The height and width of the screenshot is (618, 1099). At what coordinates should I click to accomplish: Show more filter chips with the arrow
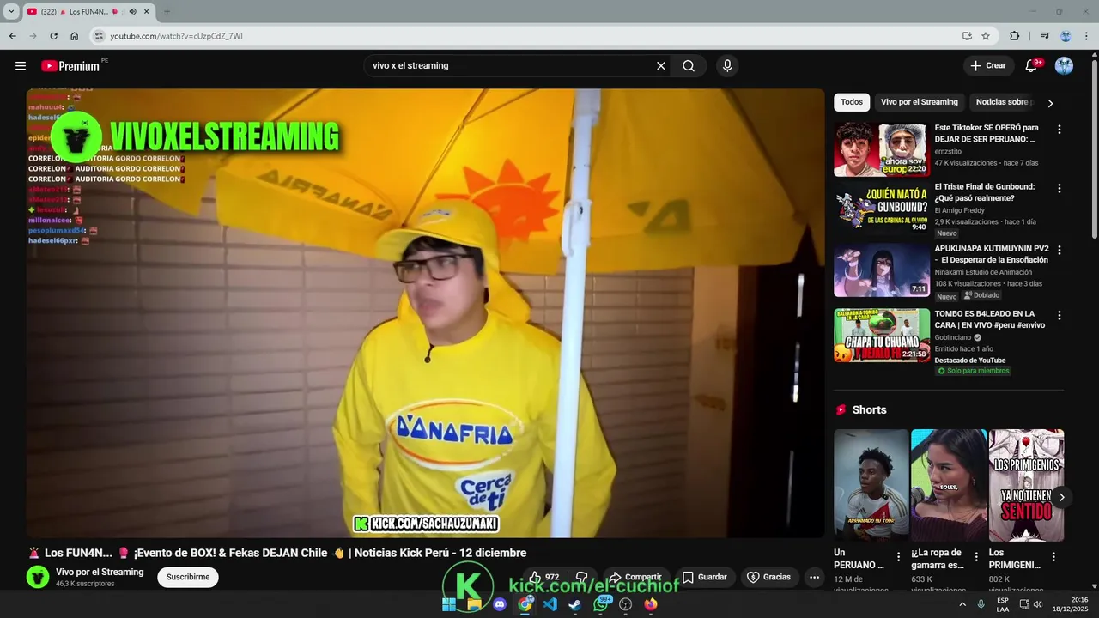tap(1050, 103)
